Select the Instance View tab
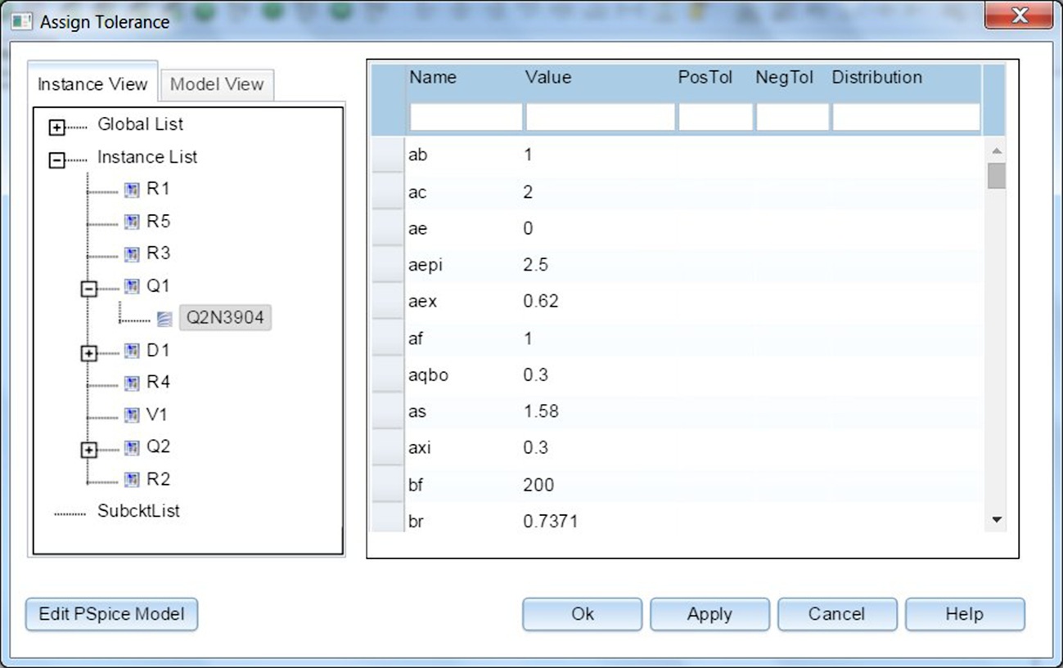The image size is (1063, 668). [92, 84]
